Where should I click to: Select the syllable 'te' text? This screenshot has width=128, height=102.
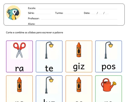point(49,68)
